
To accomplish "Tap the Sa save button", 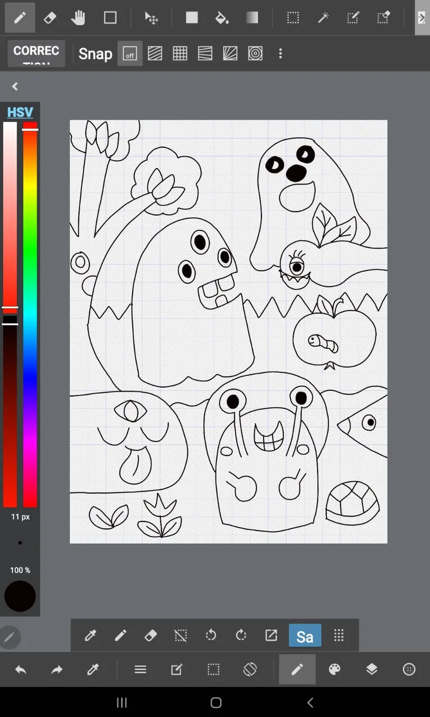I will [x=305, y=636].
